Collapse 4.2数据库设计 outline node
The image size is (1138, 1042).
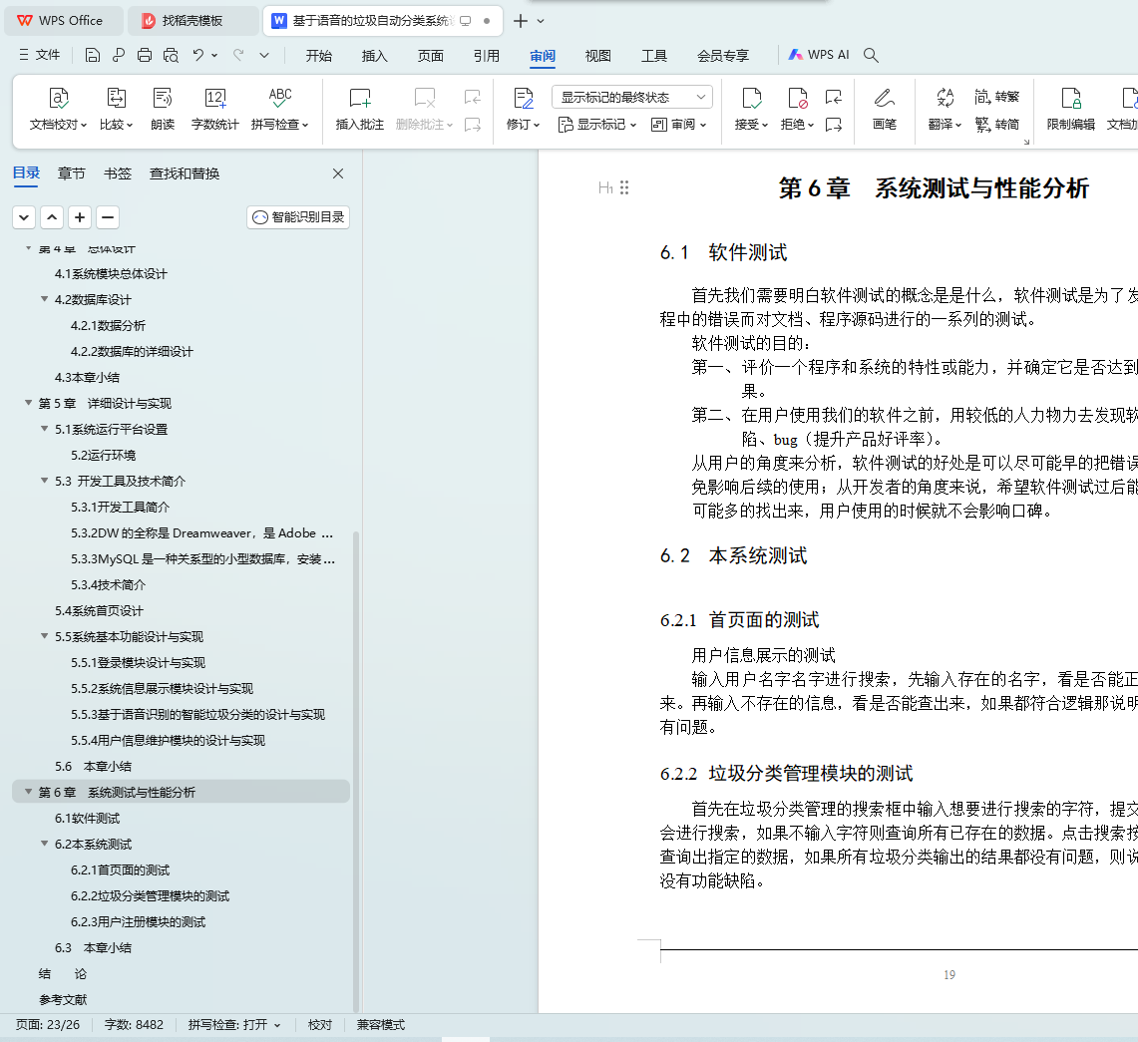[x=44, y=299]
